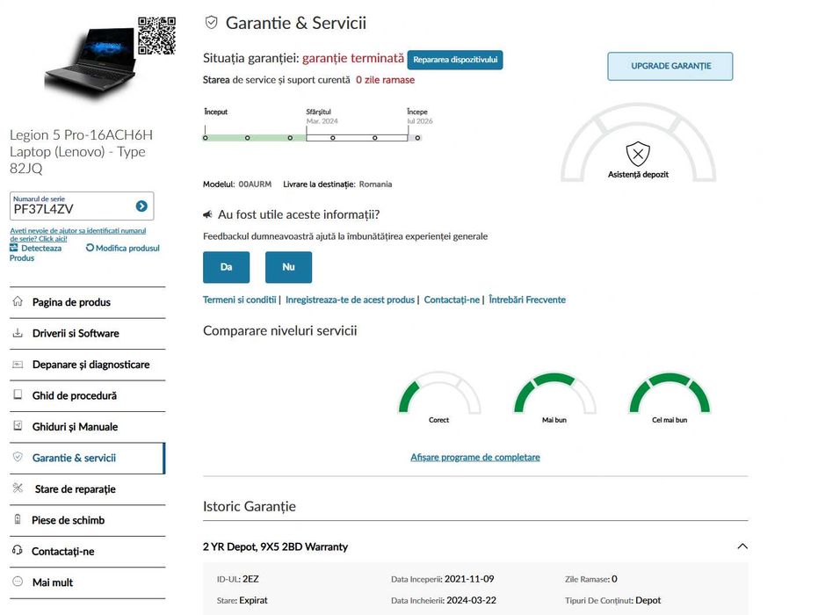Click the diagnostics icon in sidebar
Viewport: 818px width, 615px height.
pos(18,364)
